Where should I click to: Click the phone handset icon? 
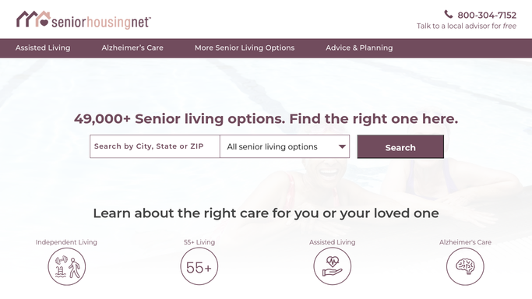(x=449, y=14)
